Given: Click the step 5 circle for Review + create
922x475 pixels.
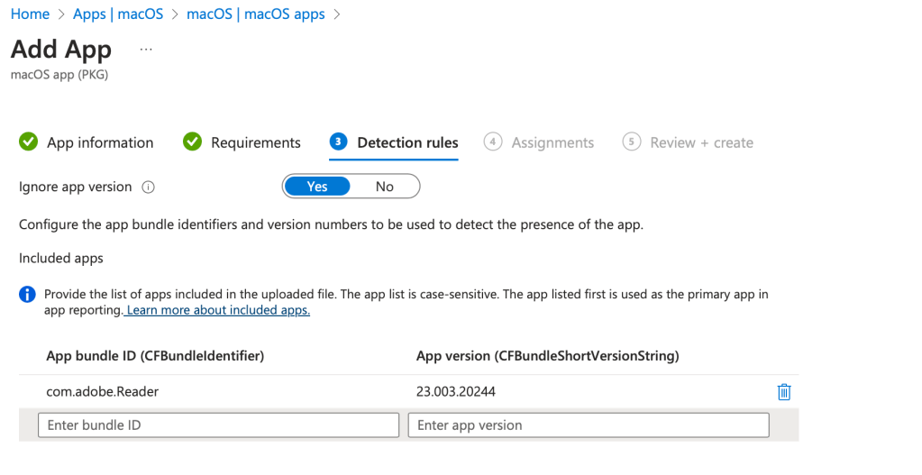Looking at the screenshot, I should coord(632,142).
